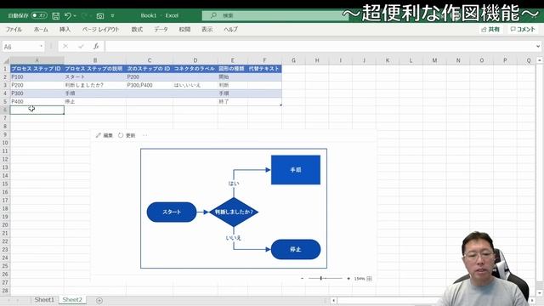Open the ページ レイアウト ribbon tab
Viewport: 544px width, 306px height.
[100, 30]
